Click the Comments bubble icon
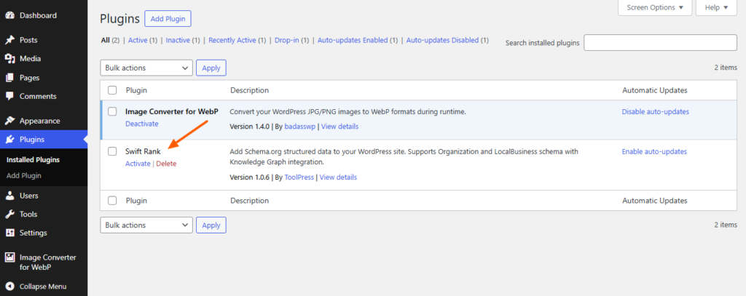This screenshot has width=746, height=296. point(9,96)
